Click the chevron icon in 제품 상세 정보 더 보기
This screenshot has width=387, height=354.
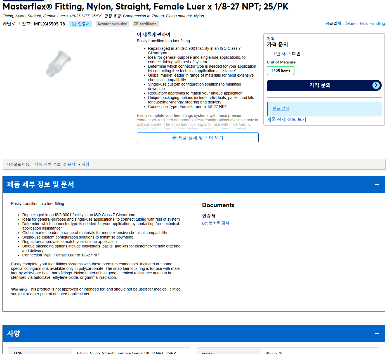click(174, 138)
